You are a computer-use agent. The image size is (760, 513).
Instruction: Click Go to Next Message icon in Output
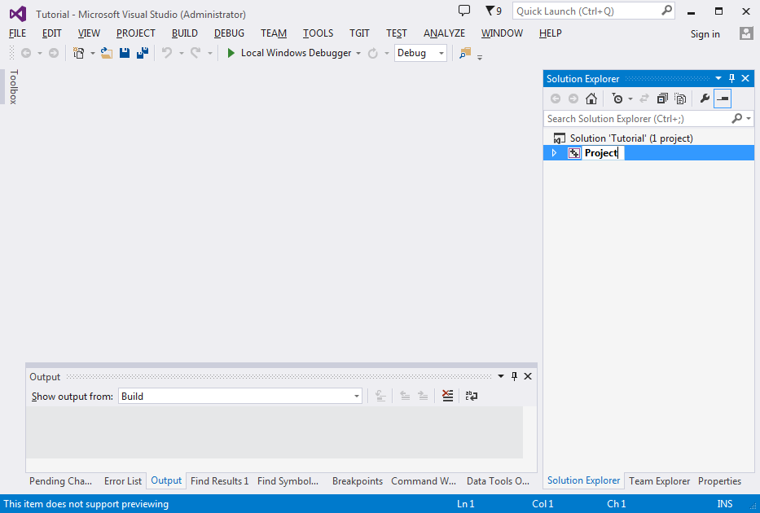pos(423,396)
